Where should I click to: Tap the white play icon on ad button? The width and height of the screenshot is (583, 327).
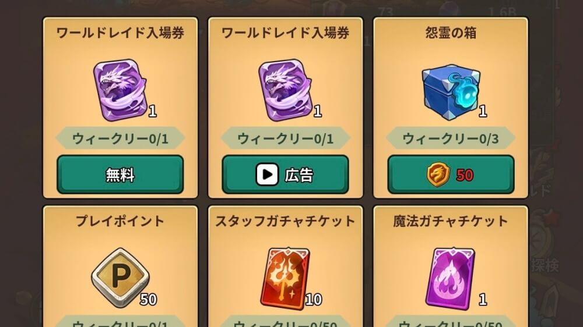pos(267,175)
